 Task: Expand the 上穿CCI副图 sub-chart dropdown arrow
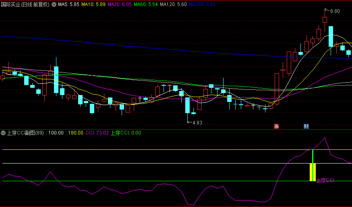coord(3,133)
